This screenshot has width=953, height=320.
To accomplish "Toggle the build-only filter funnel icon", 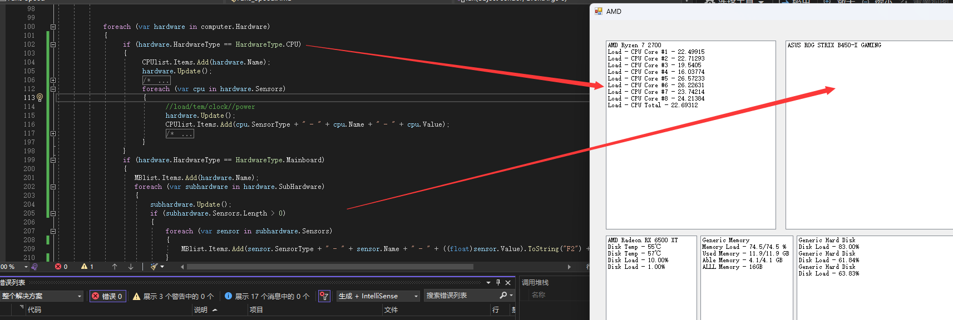I will (324, 296).
